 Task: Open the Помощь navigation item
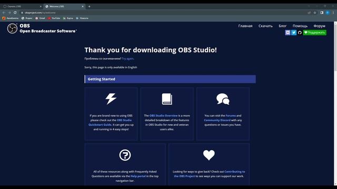point(300,26)
